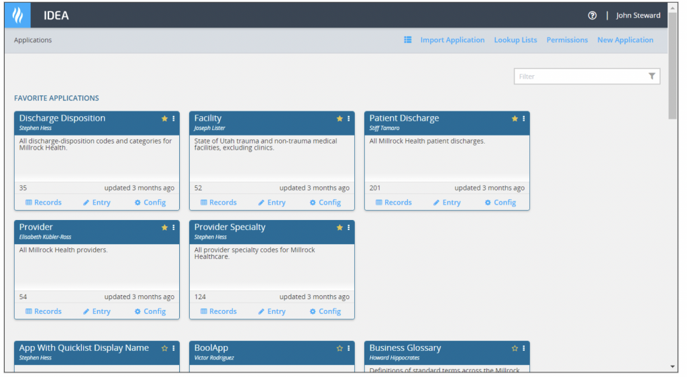The image size is (687, 377).
Task: Open Config for Facility
Action: pyautogui.click(x=325, y=203)
